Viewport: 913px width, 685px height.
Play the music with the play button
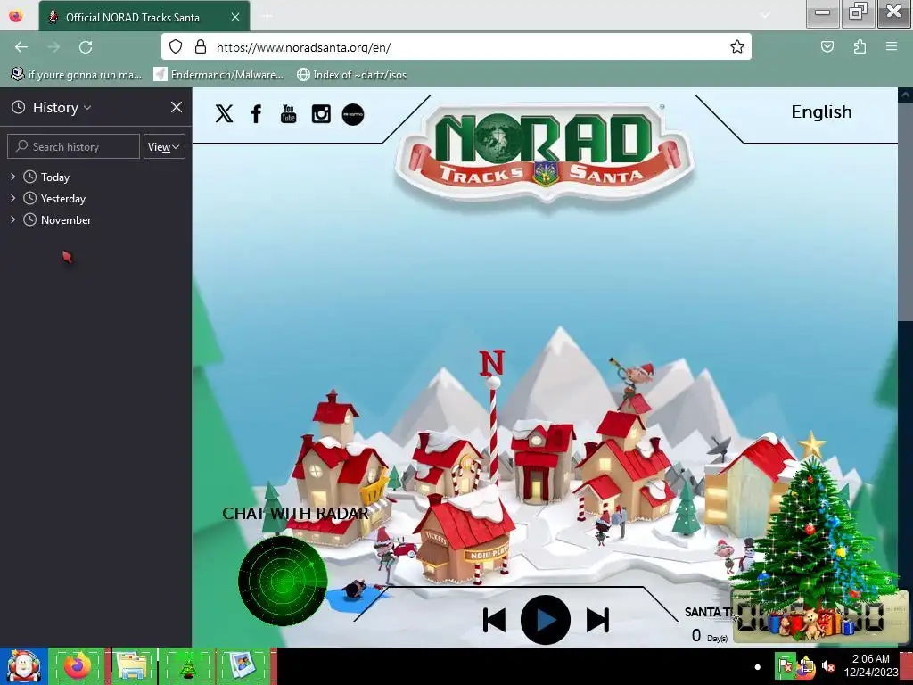(x=545, y=620)
